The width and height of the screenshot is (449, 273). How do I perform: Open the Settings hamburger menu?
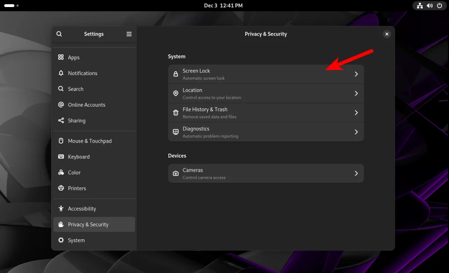(129, 34)
